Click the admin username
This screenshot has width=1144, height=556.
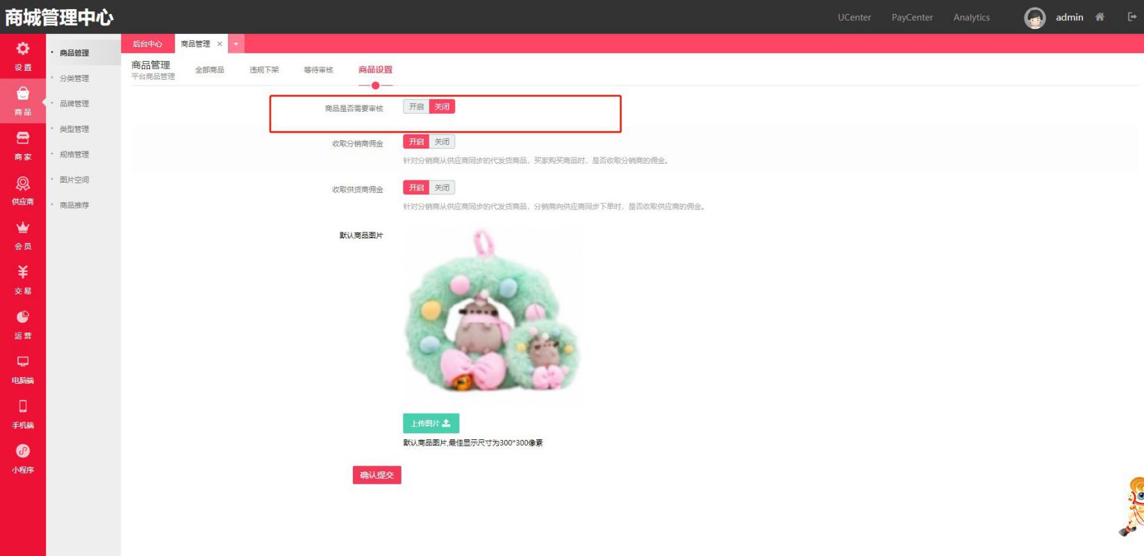click(x=1069, y=17)
